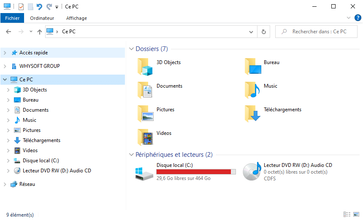The image size is (363, 220).
Task: Click Disque local (C:) icon in sidebar
Action: (17, 161)
